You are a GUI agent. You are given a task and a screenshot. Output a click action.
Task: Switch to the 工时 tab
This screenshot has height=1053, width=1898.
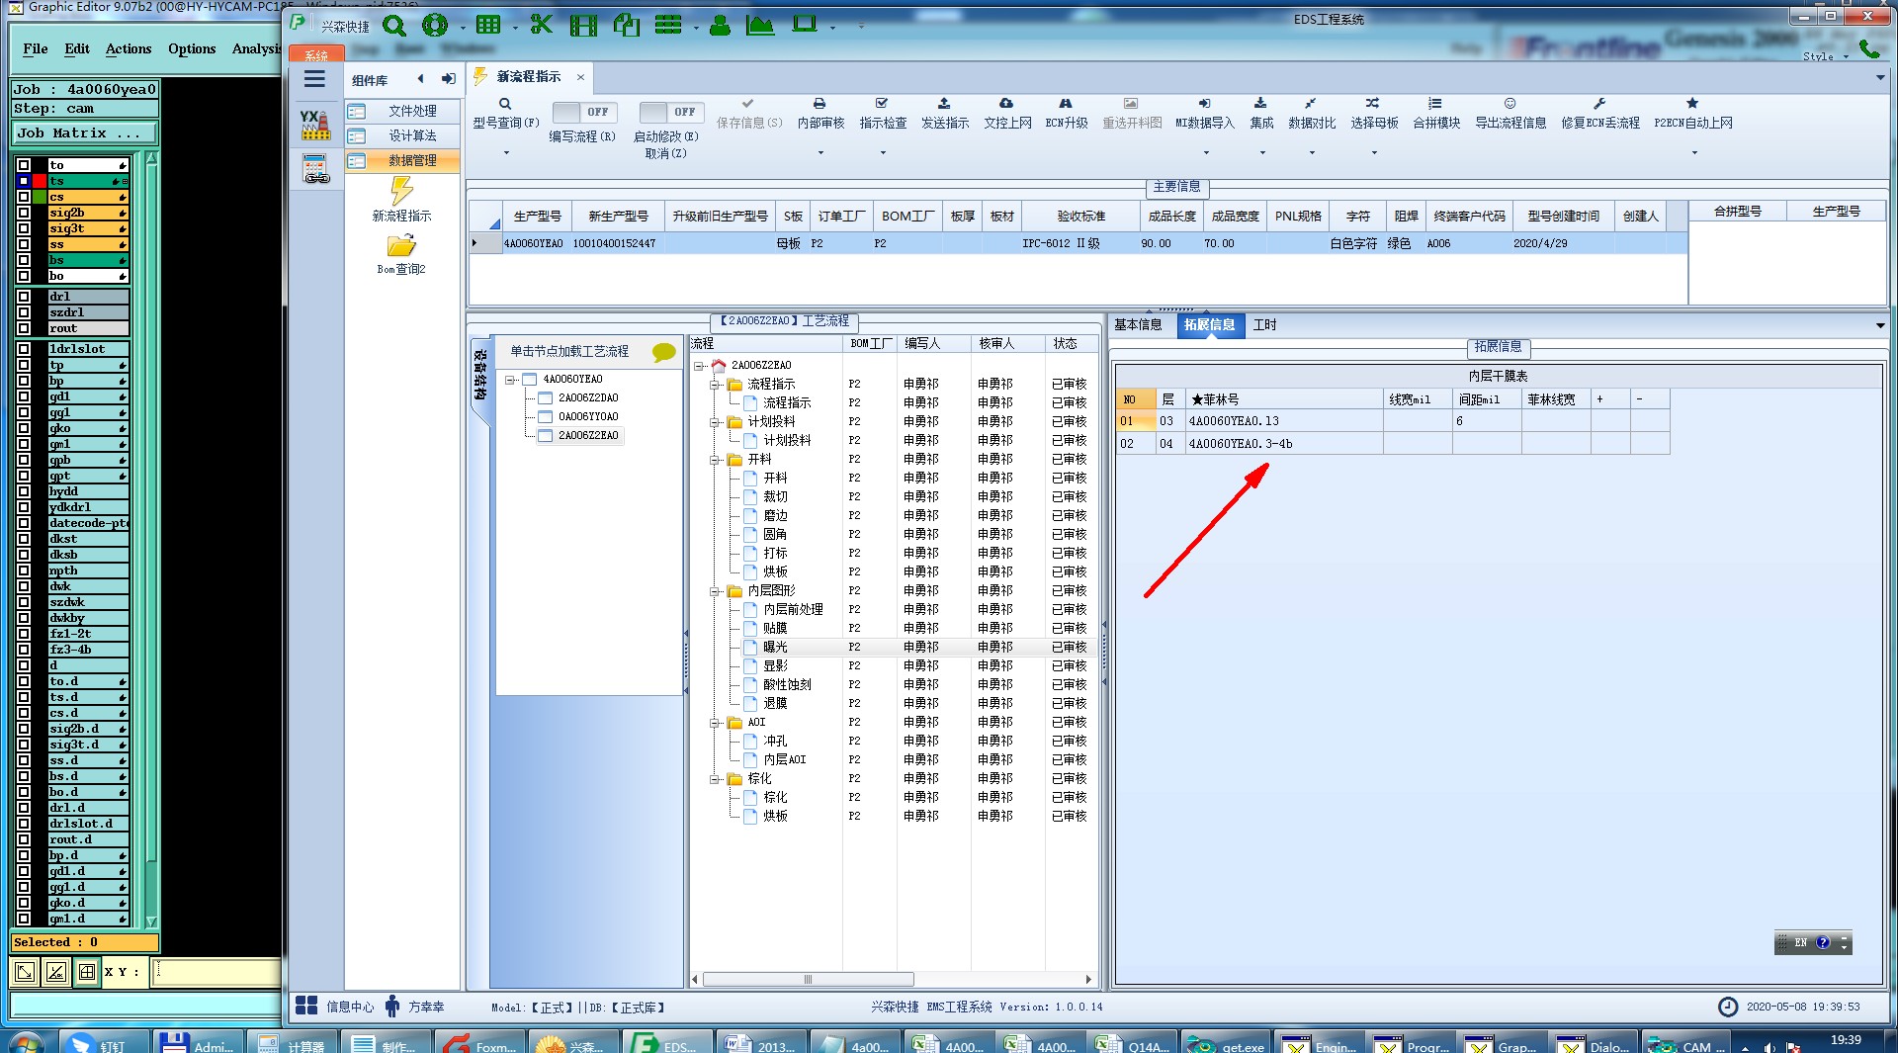[1264, 324]
